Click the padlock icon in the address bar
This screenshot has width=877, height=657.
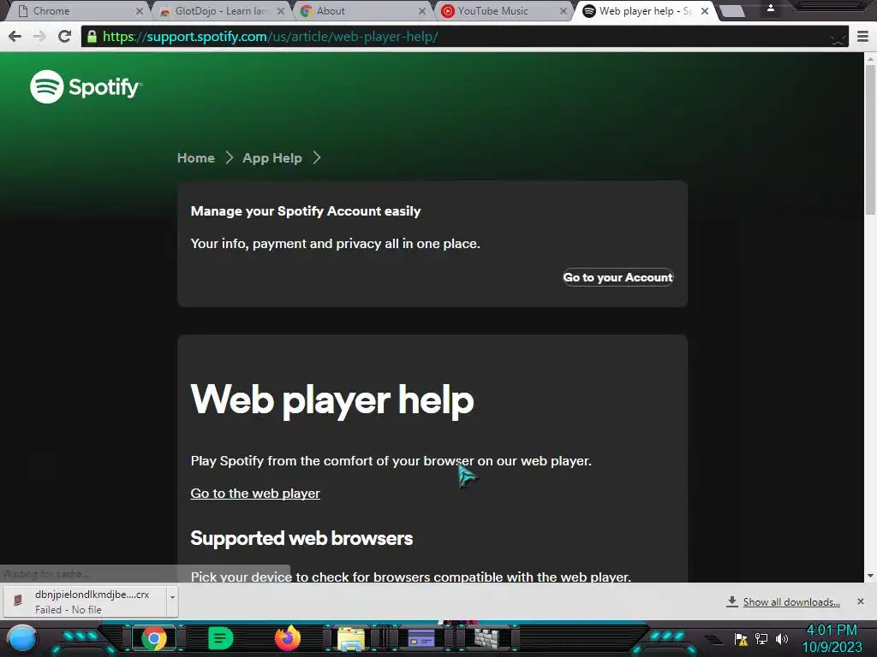(92, 37)
